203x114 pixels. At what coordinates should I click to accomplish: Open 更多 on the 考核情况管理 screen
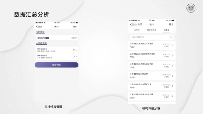pos(75,27)
